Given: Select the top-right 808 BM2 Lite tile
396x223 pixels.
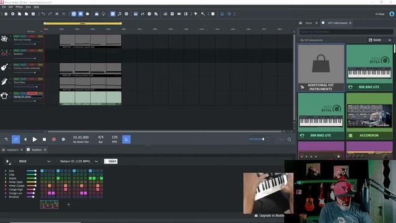Looking at the screenshot, I should (369, 68).
